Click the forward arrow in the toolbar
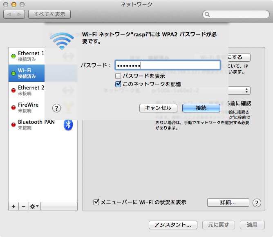Viewport: 273px width, 237px height. pyautogui.click(x=19, y=14)
